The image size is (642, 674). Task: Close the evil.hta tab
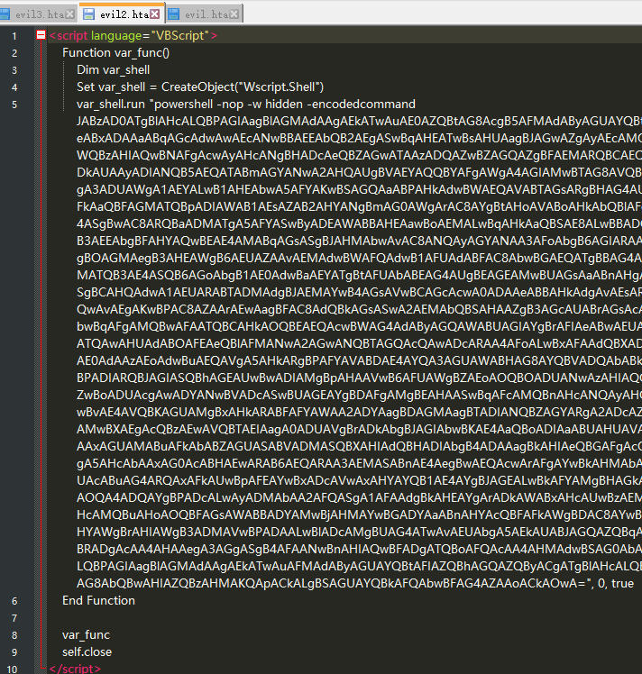coord(234,14)
